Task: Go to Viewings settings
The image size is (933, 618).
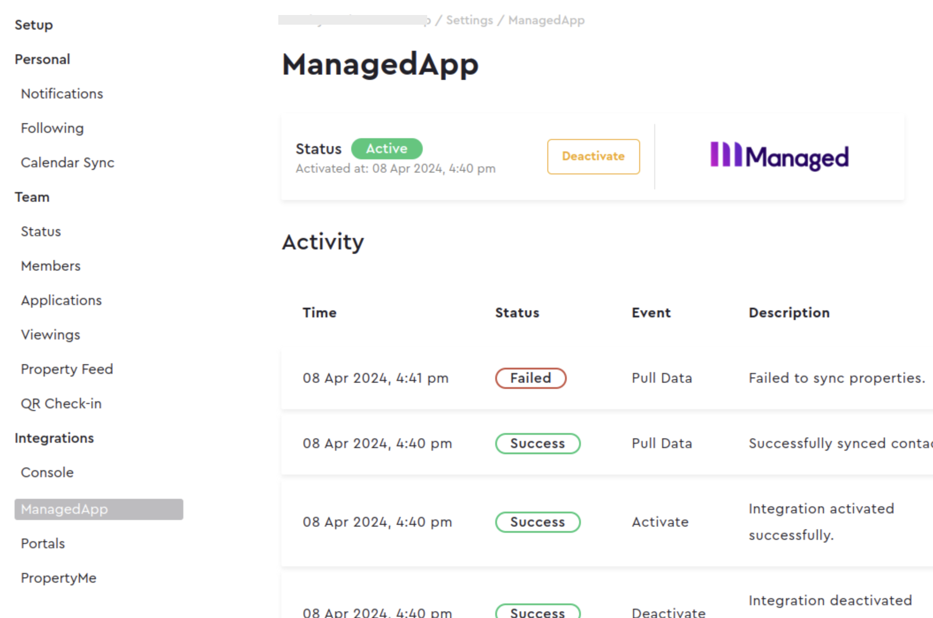Action: point(50,335)
